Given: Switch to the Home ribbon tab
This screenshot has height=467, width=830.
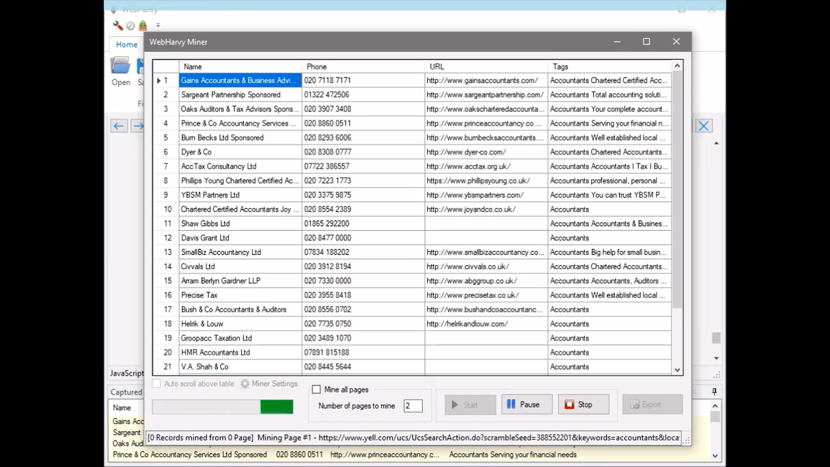Looking at the screenshot, I should click(127, 45).
